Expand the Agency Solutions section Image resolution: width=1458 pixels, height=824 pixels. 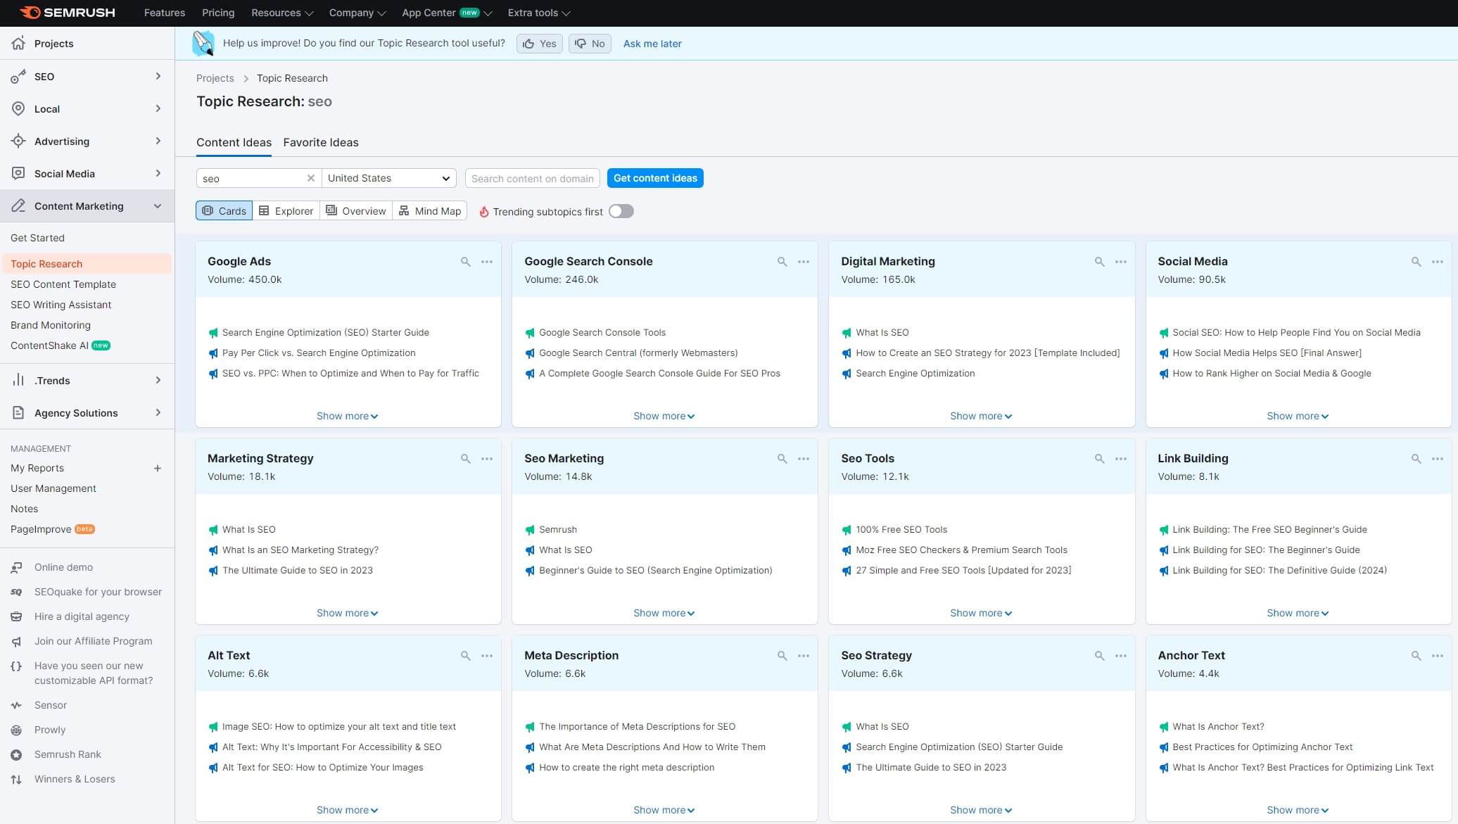[87, 412]
